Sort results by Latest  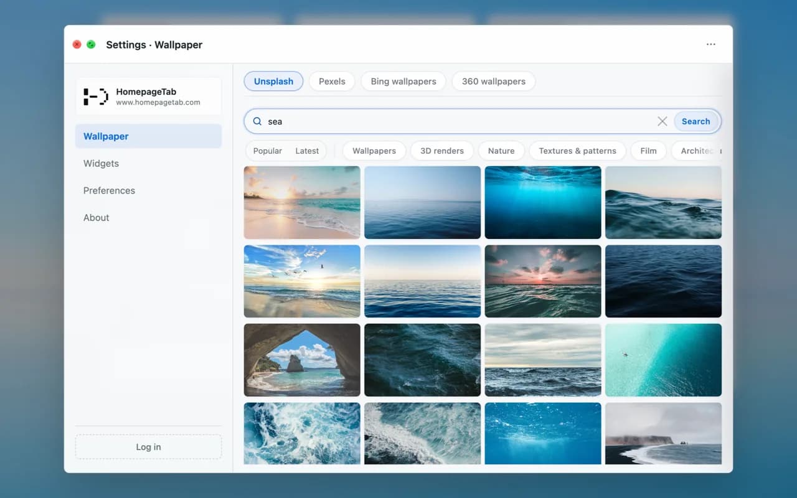click(x=307, y=151)
